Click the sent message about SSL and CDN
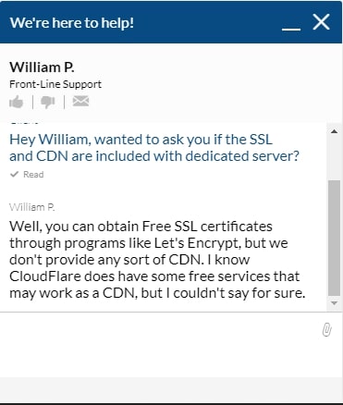 [x=154, y=148]
